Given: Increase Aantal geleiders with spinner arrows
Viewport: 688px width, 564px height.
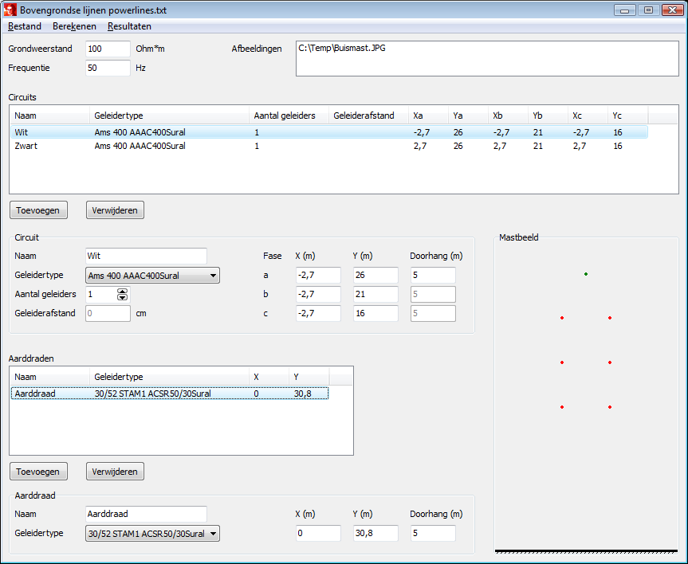Looking at the screenshot, I should point(122,291).
